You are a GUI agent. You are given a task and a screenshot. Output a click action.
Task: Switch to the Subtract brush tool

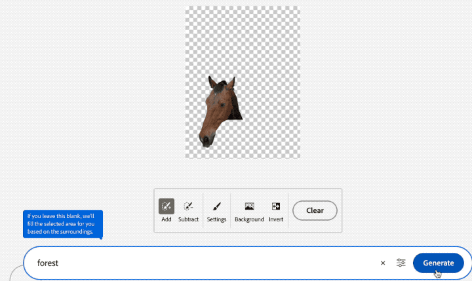pos(188,210)
